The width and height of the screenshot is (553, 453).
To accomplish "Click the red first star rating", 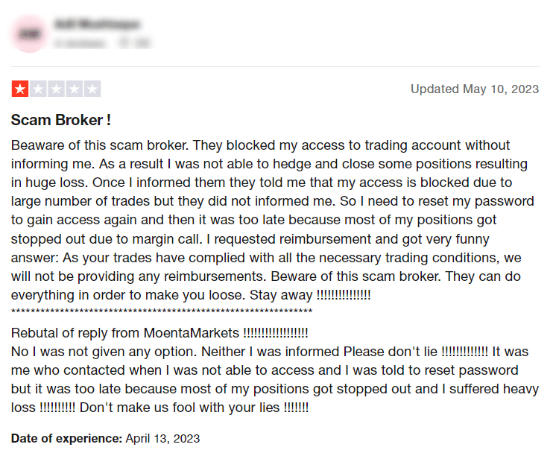I will [x=19, y=89].
